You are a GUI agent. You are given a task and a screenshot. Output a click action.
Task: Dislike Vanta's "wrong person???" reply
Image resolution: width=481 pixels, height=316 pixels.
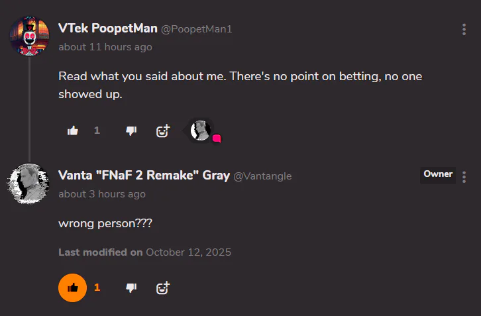click(x=131, y=288)
